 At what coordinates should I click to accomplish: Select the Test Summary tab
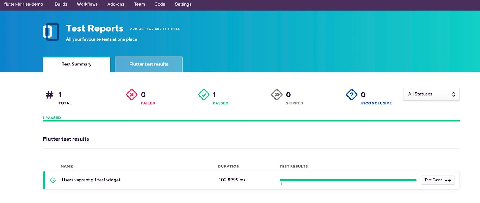tap(76, 64)
